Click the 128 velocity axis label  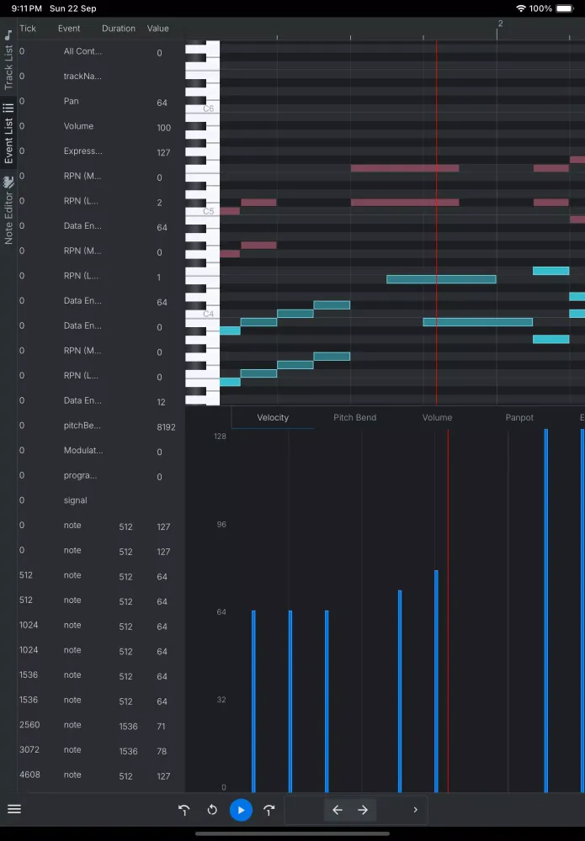tap(220, 436)
